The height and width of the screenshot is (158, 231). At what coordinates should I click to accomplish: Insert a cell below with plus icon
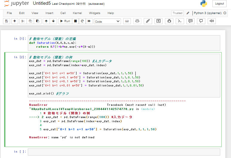click(15, 21)
